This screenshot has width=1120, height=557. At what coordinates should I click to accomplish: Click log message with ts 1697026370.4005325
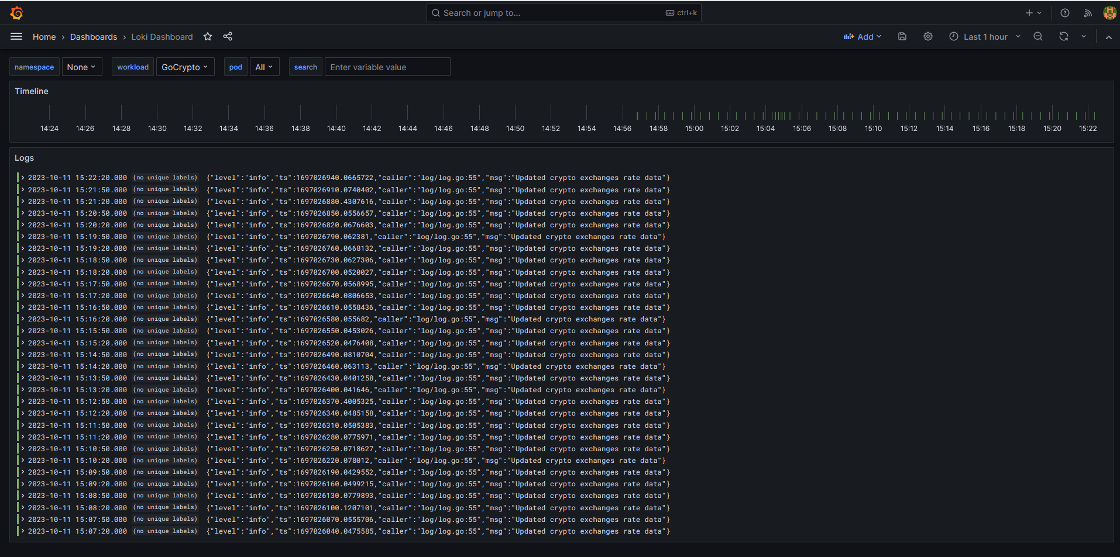coord(438,402)
